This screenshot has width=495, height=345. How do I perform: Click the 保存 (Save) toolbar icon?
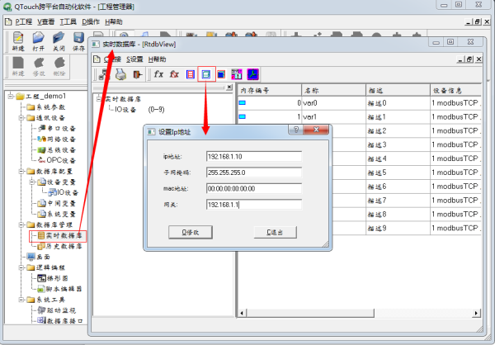coord(78,40)
